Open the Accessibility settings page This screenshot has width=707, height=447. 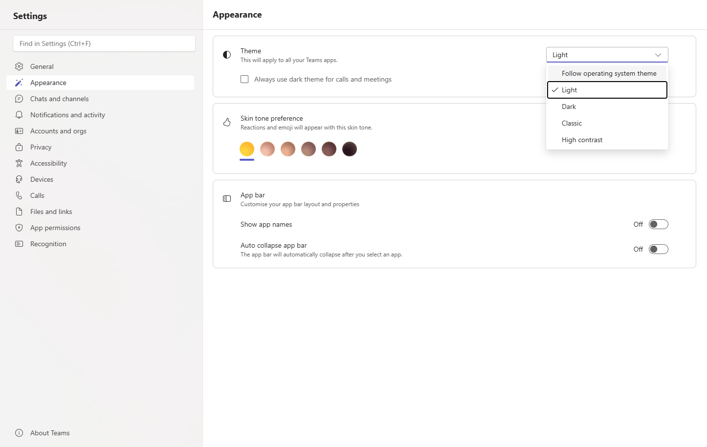(x=100, y=163)
